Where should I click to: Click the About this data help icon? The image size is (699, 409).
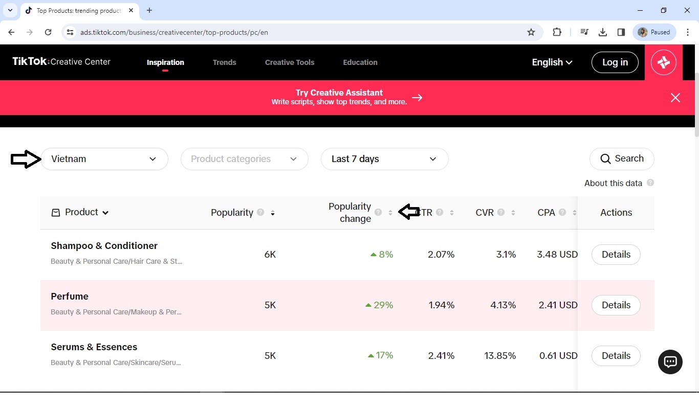[x=650, y=183]
